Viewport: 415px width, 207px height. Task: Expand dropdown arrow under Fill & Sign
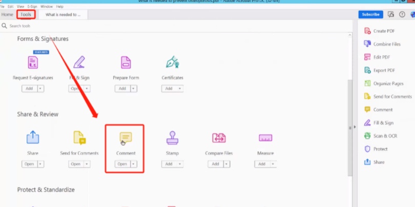click(87, 89)
